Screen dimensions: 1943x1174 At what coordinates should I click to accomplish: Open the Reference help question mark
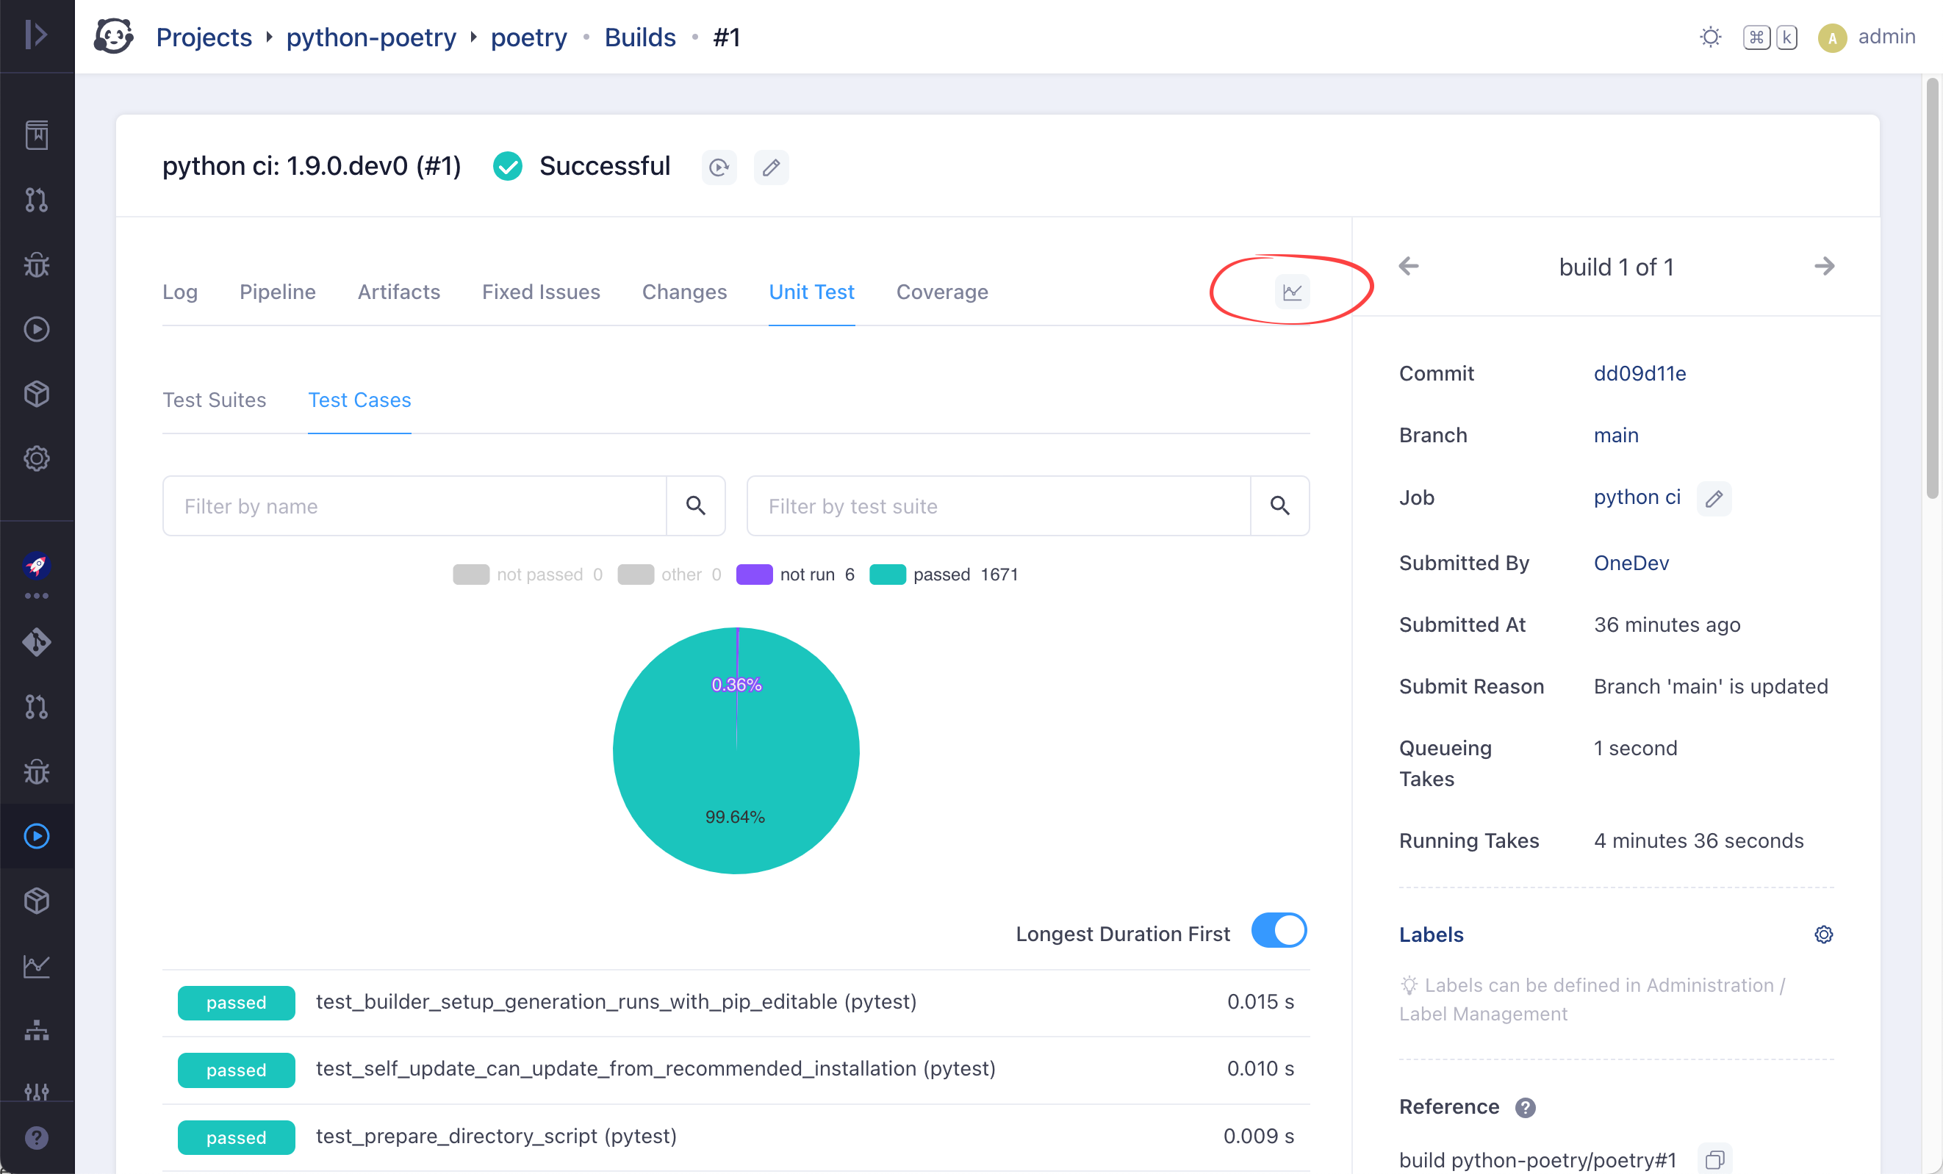point(1525,1107)
